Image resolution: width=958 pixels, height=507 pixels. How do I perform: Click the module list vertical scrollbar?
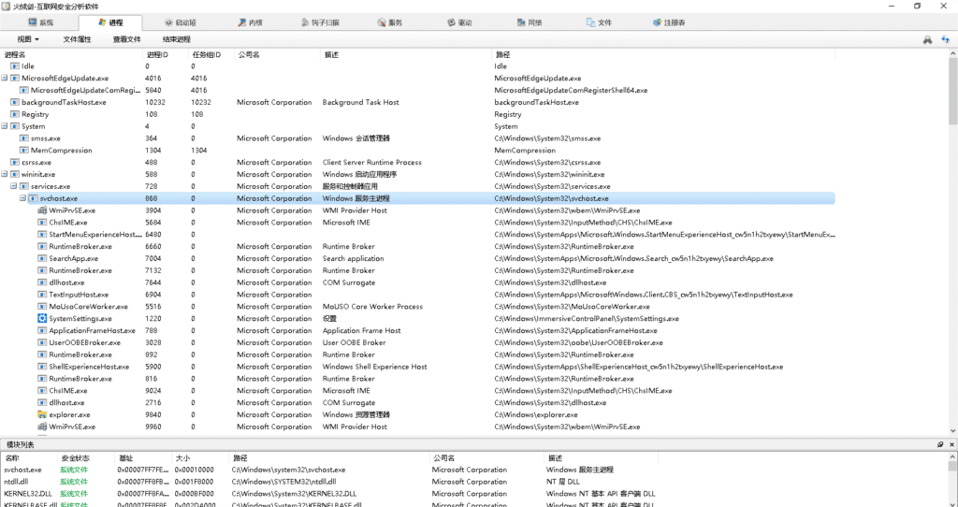point(952,480)
